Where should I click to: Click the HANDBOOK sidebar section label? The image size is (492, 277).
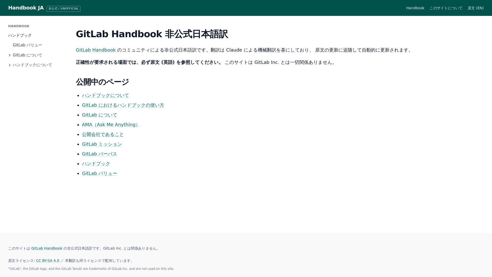pos(19,26)
